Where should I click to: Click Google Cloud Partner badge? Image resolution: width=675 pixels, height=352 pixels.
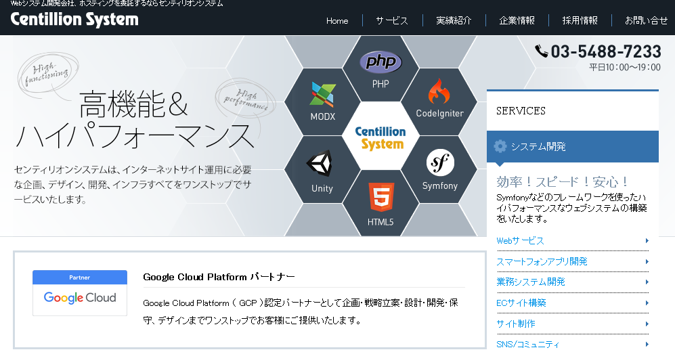[80, 293]
